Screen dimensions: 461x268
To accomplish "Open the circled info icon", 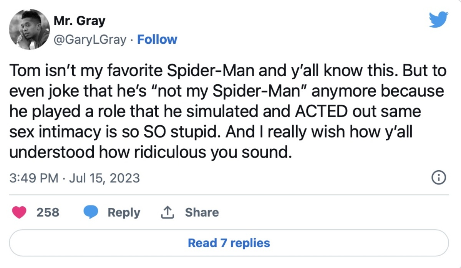I will tap(439, 178).
